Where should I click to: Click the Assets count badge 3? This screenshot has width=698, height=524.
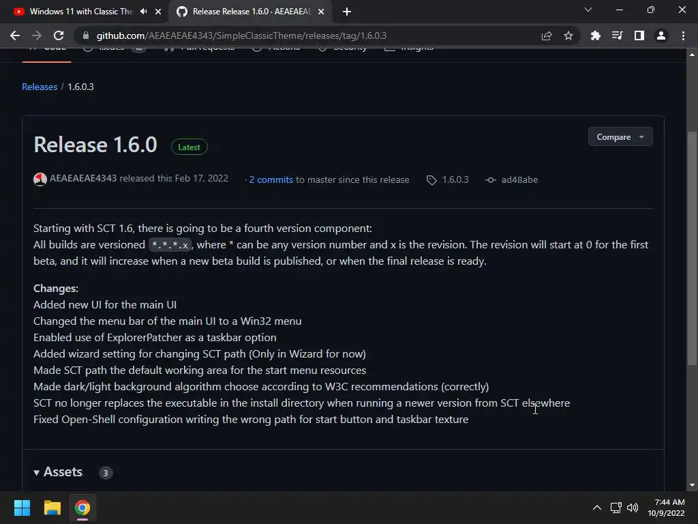tap(106, 473)
